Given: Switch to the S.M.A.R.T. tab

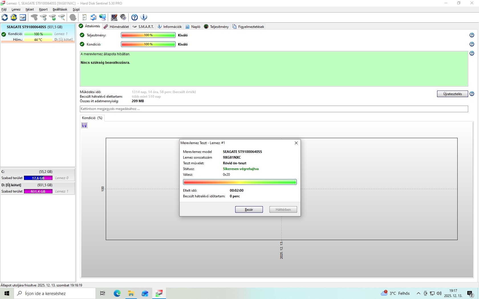Looking at the screenshot, I should tap(143, 26).
